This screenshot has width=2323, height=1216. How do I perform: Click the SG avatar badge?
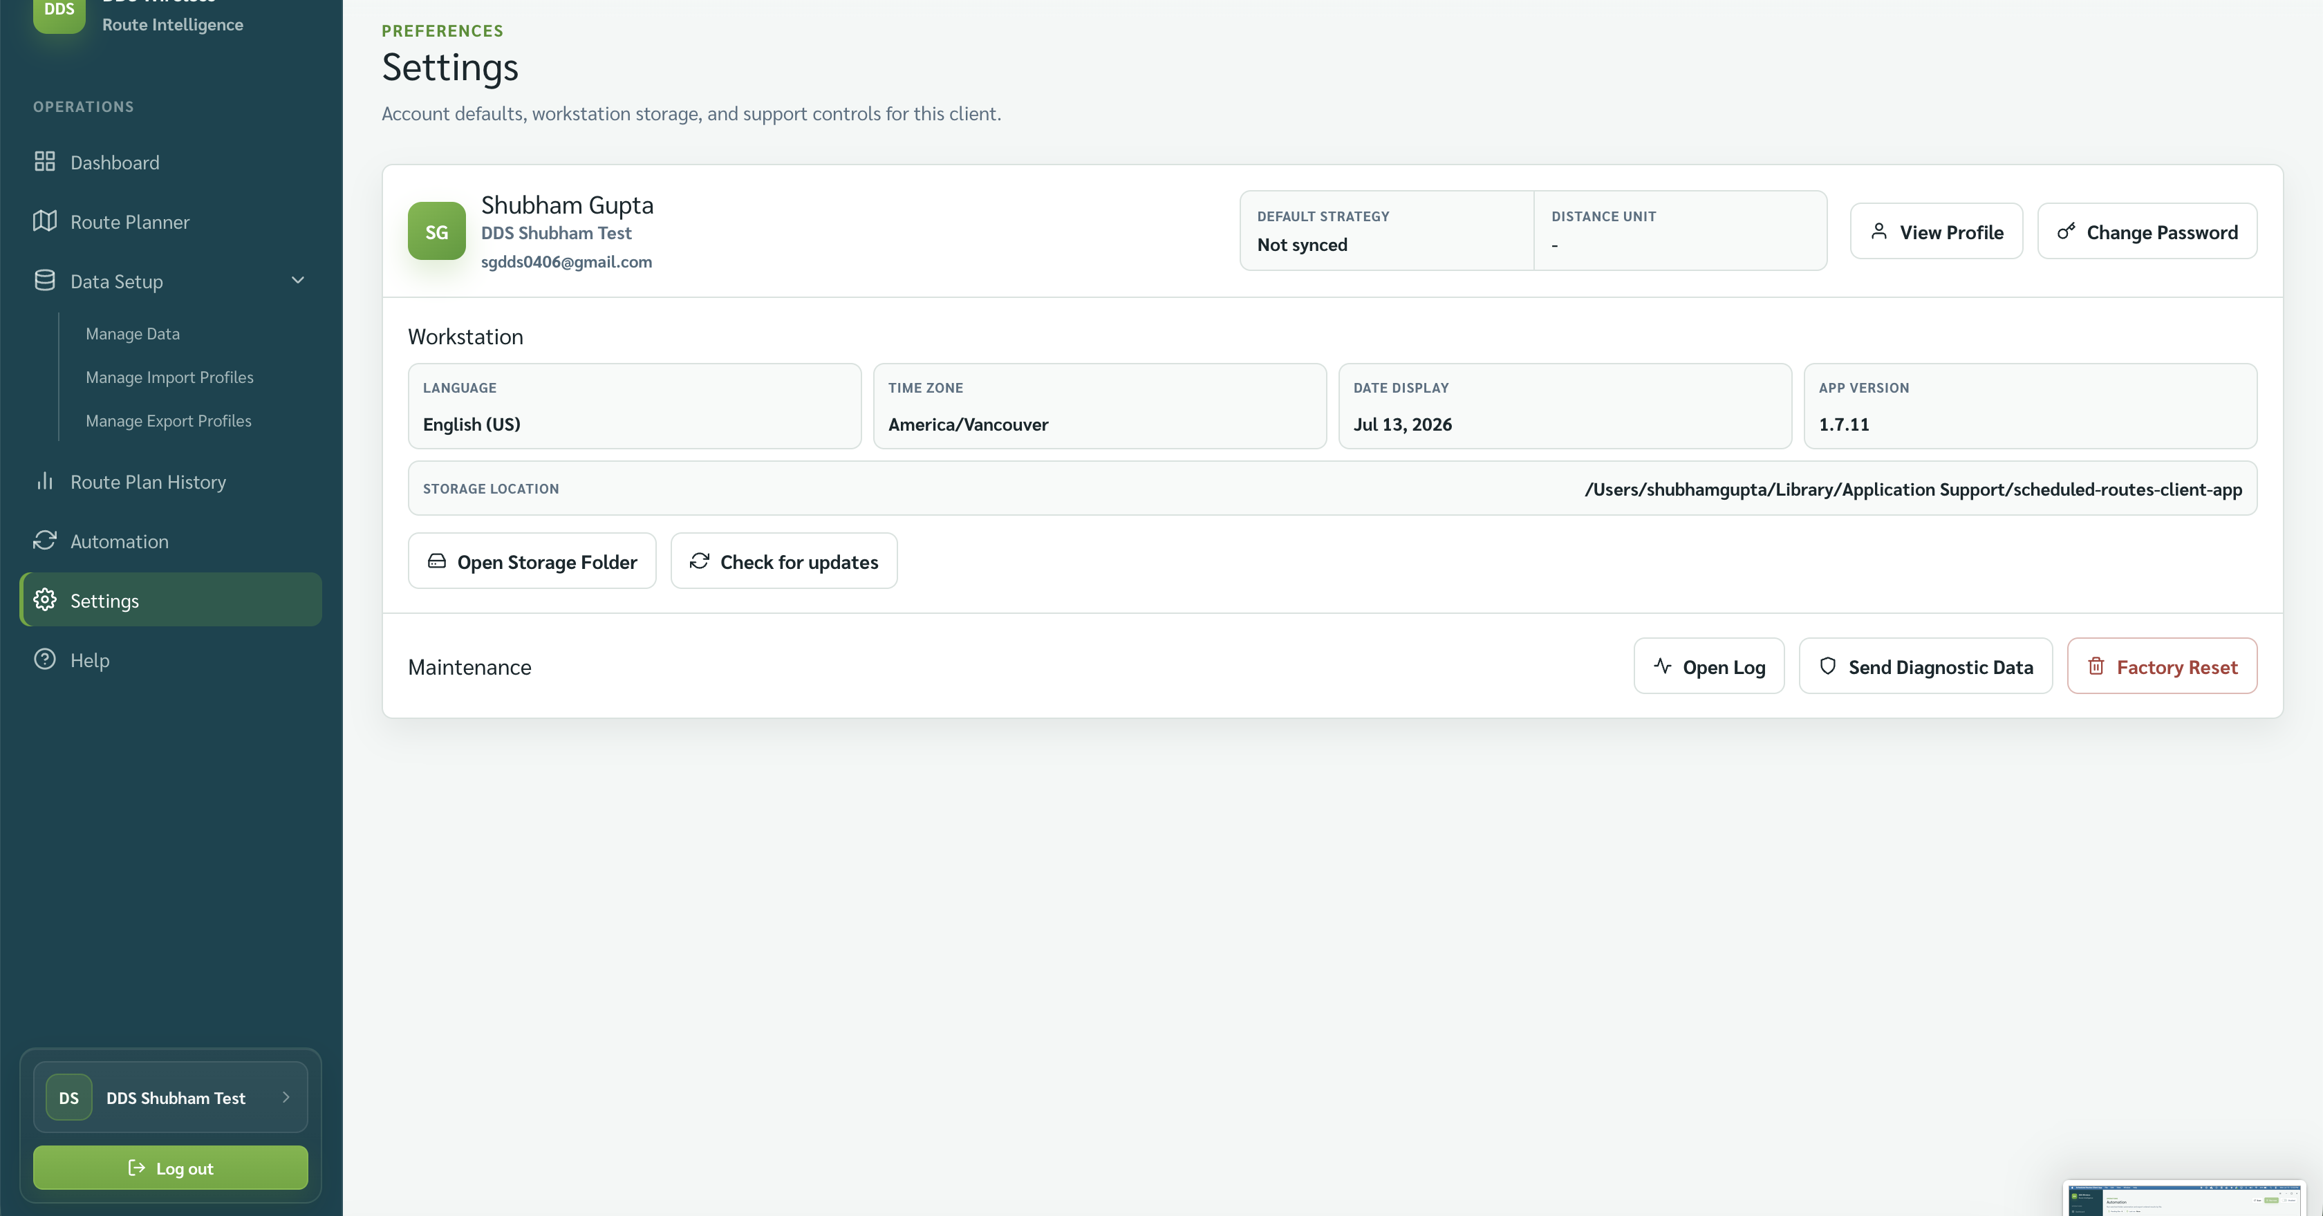point(436,231)
